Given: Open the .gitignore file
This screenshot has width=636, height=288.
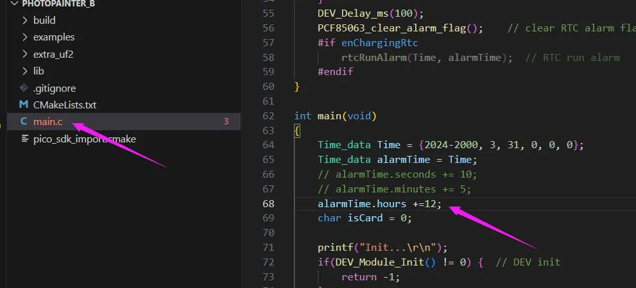Looking at the screenshot, I should (55, 89).
